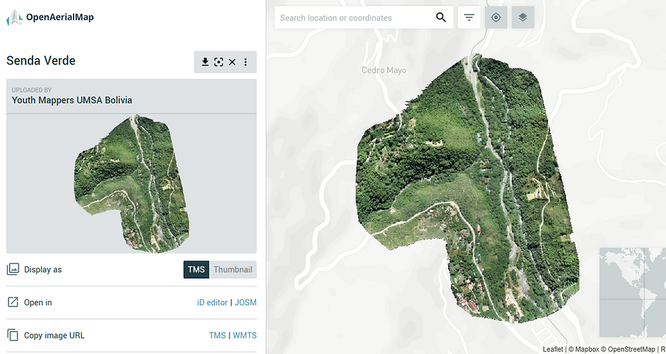This screenshot has width=666, height=354.
Task: Open imagery in iD editor
Action: coord(212,303)
